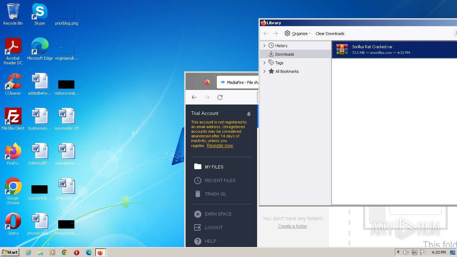
Task: Open the Opera desktop shortcut
Action: pyautogui.click(x=13, y=224)
